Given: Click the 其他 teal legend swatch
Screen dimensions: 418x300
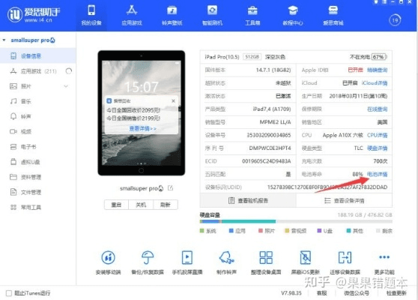Looking at the screenshot, I should coord(348,230).
